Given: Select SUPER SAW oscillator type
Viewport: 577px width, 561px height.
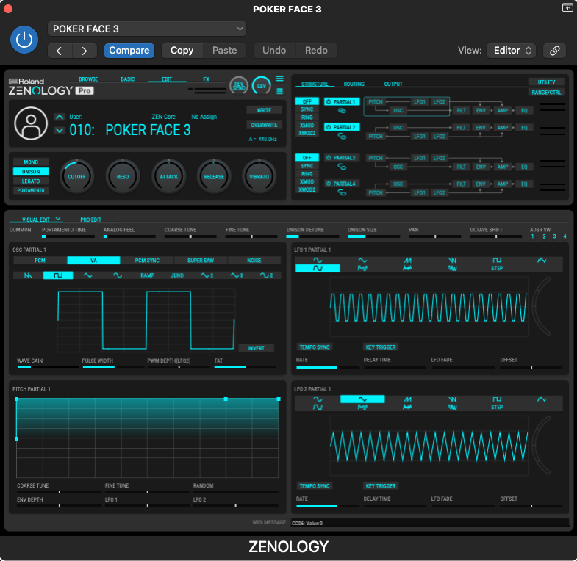Looking at the screenshot, I should (x=201, y=261).
